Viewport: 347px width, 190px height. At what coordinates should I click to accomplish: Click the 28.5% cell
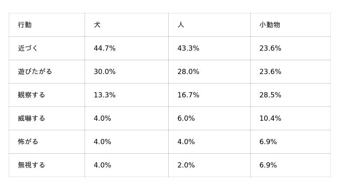pos(270,95)
